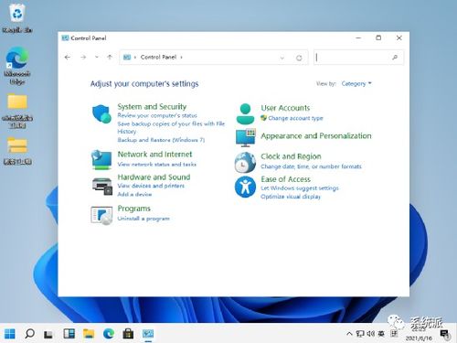Expand recent locations dropdown arrow
Viewport: 457px width, 343px height.
[x=97, y=57]
